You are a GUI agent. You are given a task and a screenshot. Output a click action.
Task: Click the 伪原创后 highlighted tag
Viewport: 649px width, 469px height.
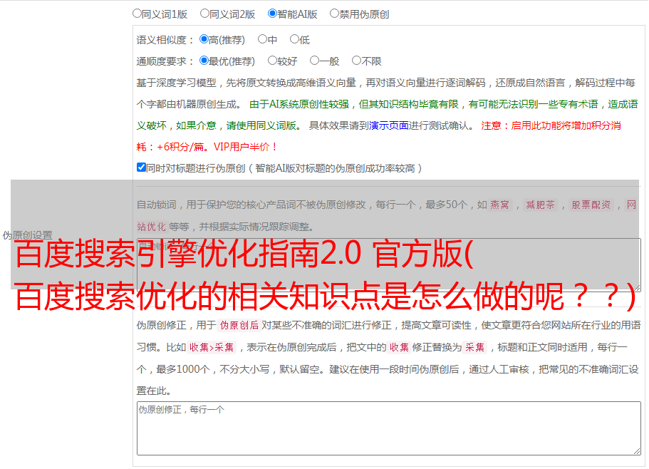click(239, 325)
